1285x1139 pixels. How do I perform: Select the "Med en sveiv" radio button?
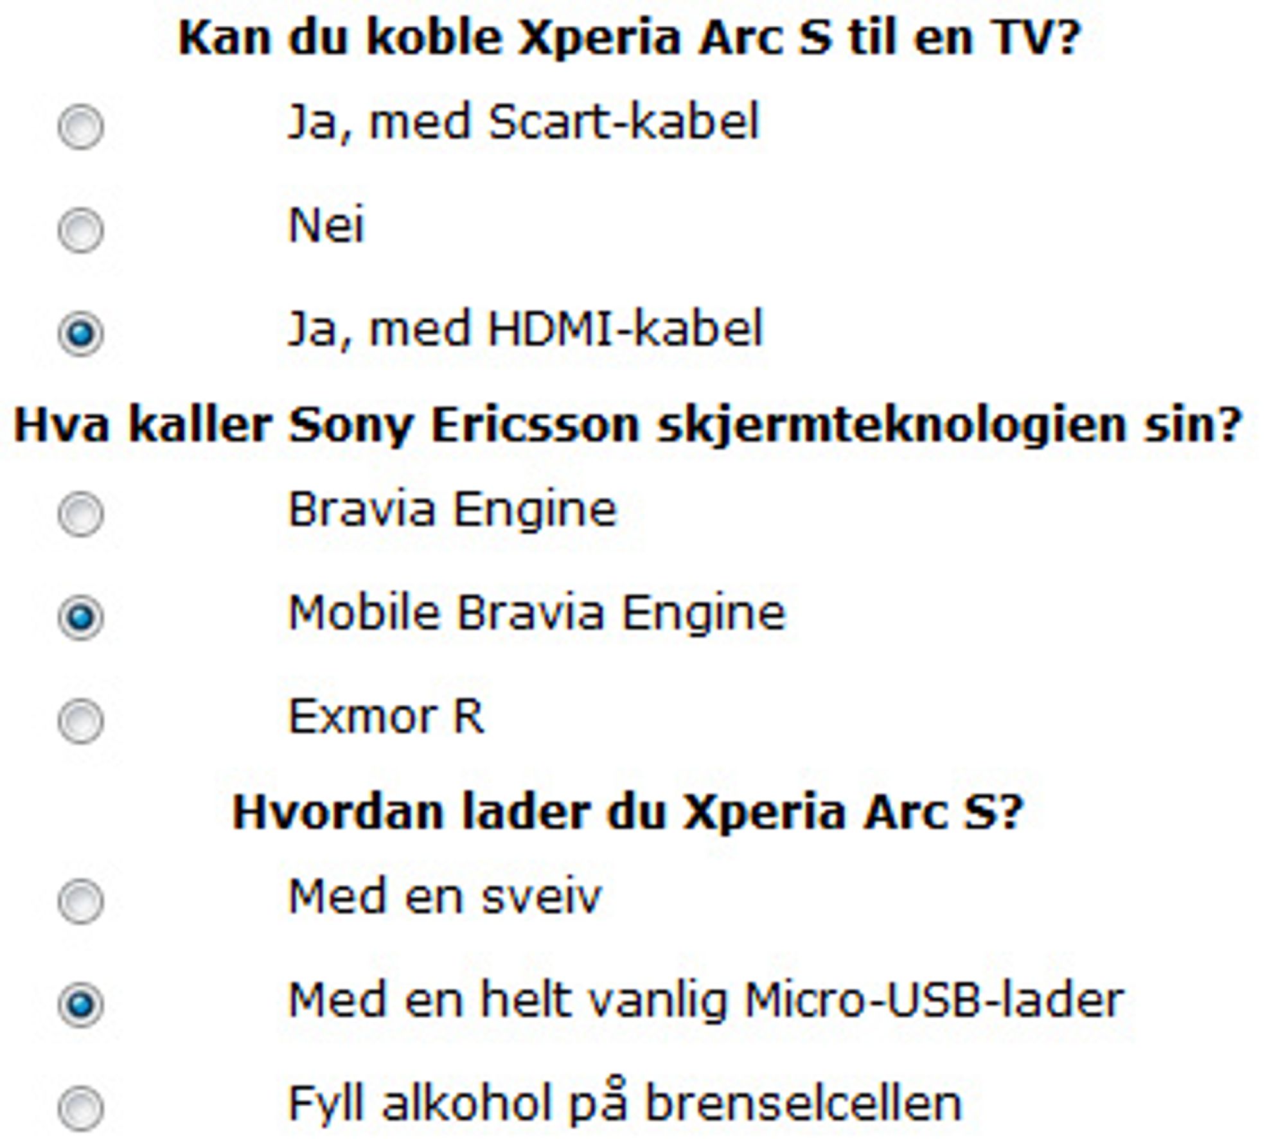coord(80,901)
